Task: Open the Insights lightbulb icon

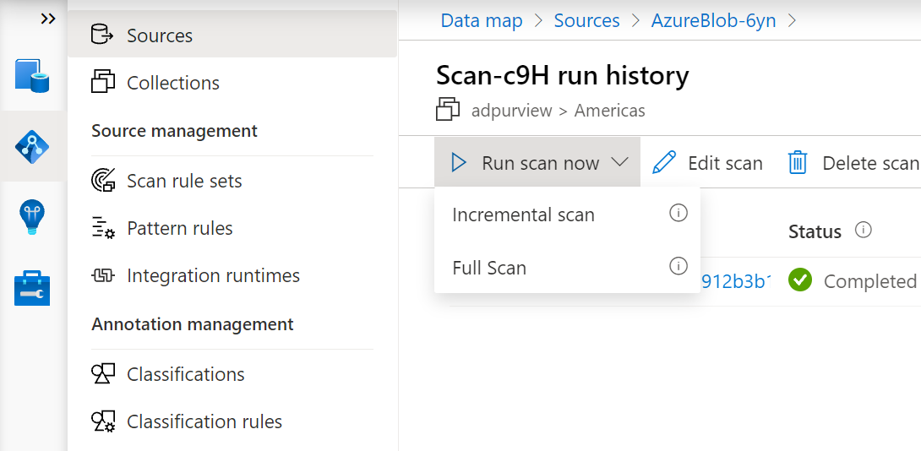Action: pyautogui.click(x=32, y=217)
